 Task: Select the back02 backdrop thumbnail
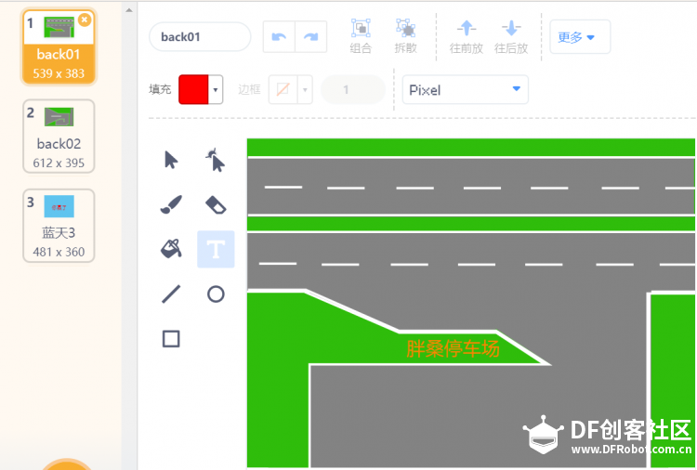tap(59, 137)
